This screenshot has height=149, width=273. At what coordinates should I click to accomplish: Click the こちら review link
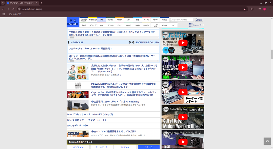[x=119, y=75]
